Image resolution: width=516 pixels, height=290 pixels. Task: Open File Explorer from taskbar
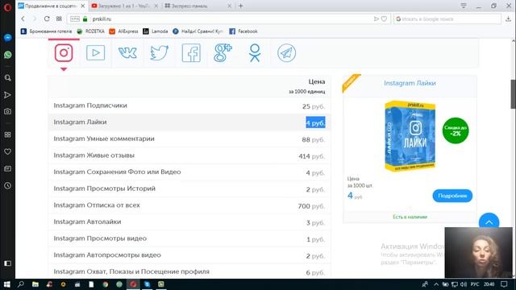coord(35,284)
